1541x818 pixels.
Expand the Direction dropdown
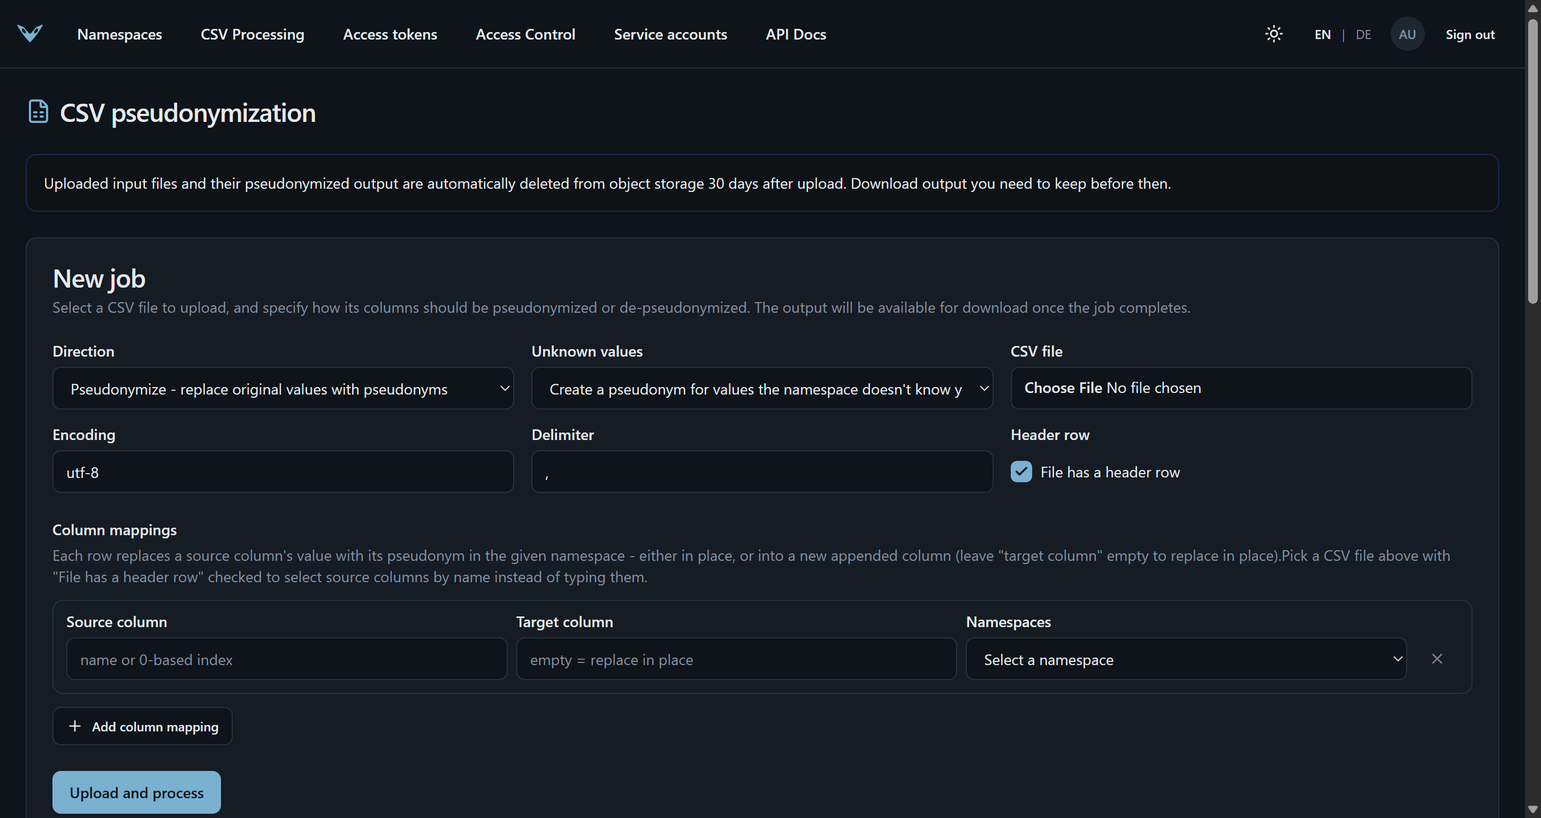coord(283,389)
